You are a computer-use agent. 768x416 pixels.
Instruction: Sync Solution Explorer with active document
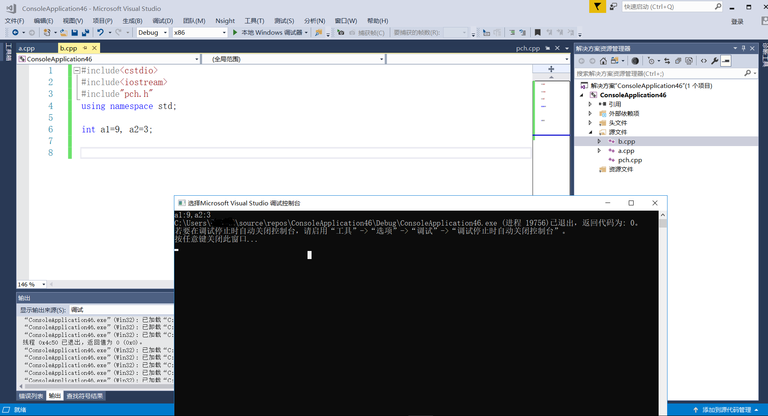click(x=667, y=61)
